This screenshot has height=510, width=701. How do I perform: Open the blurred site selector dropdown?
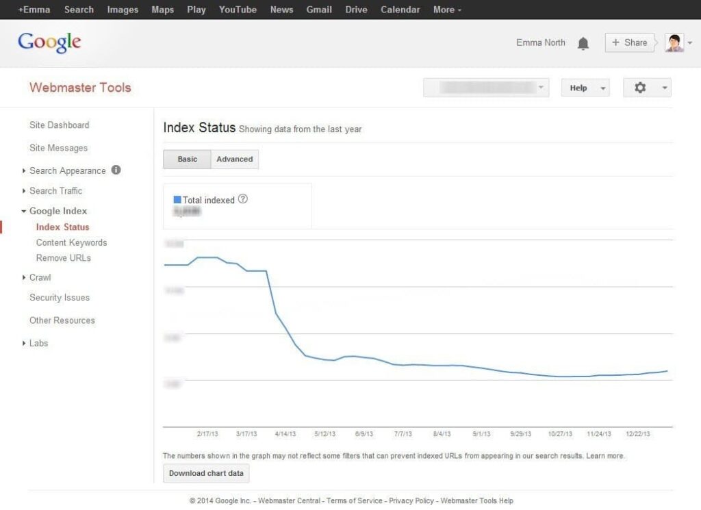pyautogui.click(x=486, y=88)
